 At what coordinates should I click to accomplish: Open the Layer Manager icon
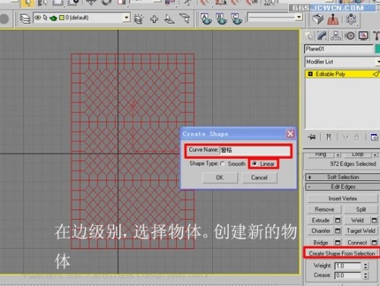25,18
